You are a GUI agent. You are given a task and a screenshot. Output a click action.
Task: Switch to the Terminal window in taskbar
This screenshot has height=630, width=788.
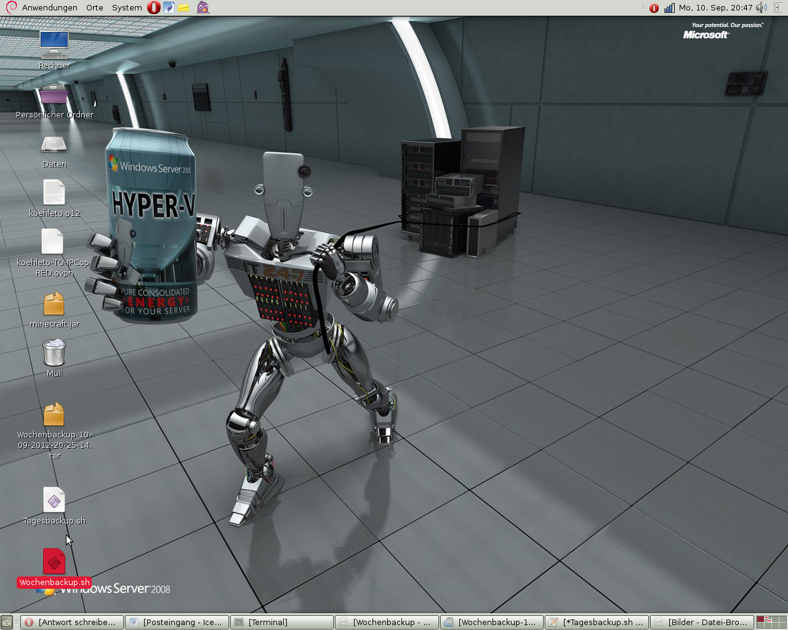click(x=283, y=622)
